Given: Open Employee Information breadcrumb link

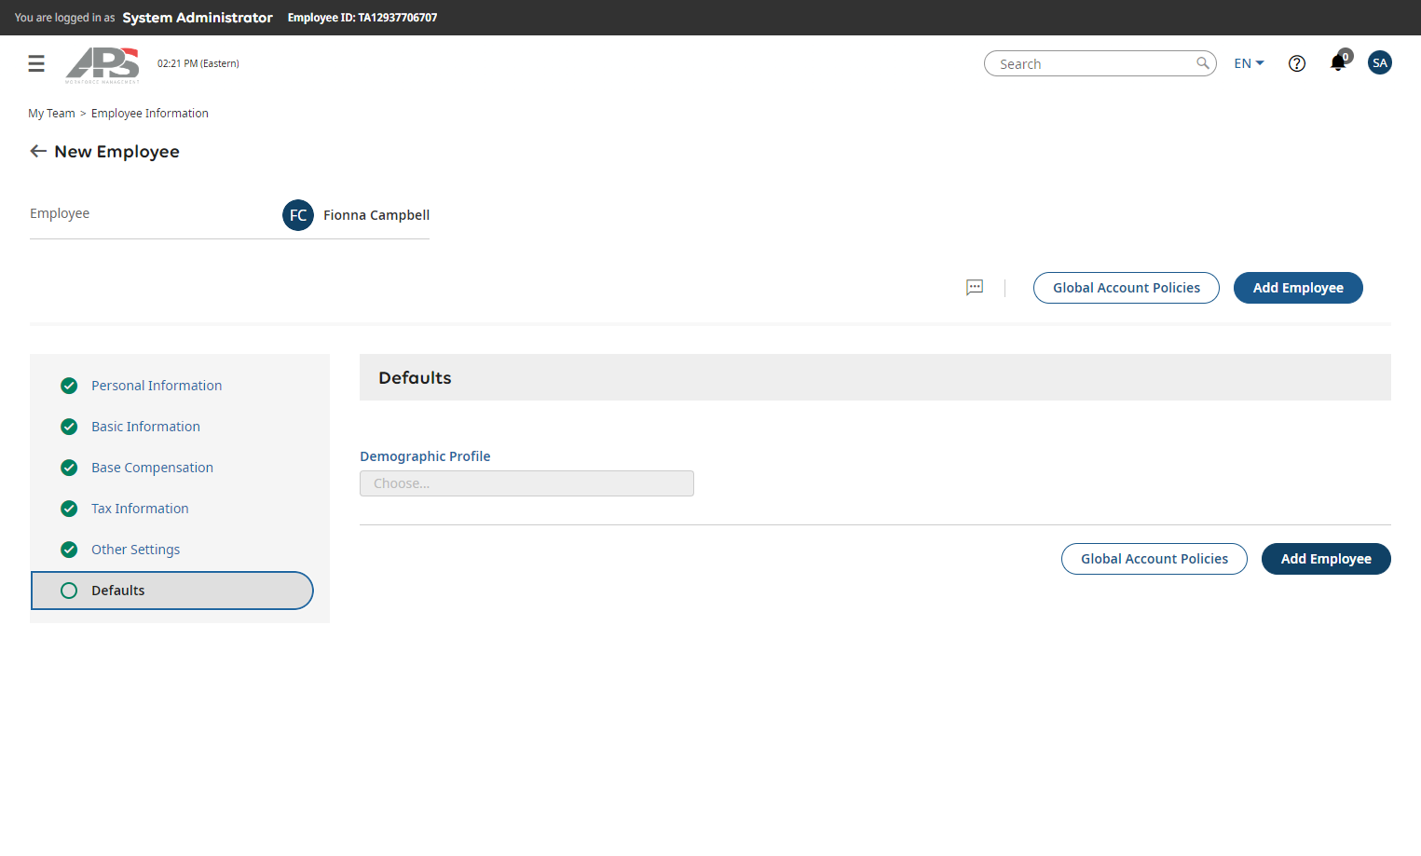Looking at the screenshot, I should [x=150, y=114].
